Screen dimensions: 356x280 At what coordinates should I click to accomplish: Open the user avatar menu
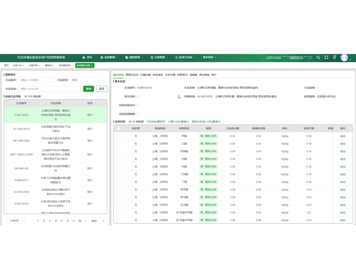[344, 58]
